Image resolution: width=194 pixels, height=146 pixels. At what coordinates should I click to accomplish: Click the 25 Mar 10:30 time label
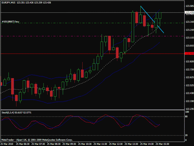pyautogui.click(x=85, y=144)
